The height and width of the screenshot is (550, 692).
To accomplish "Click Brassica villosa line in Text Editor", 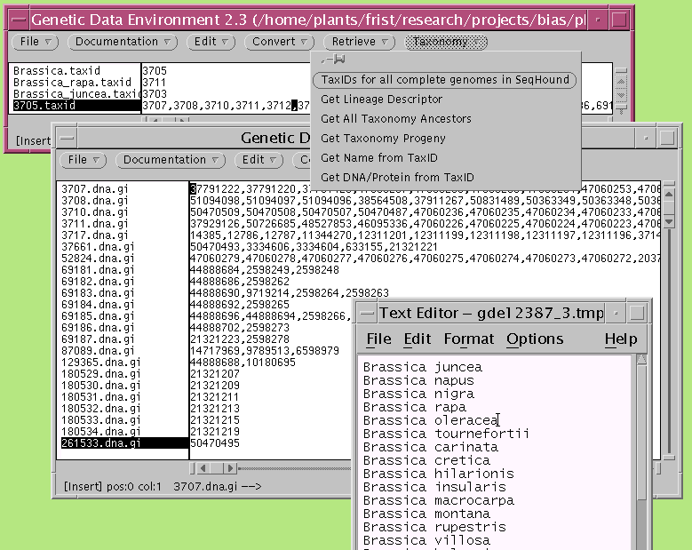I will coord(426,540).
